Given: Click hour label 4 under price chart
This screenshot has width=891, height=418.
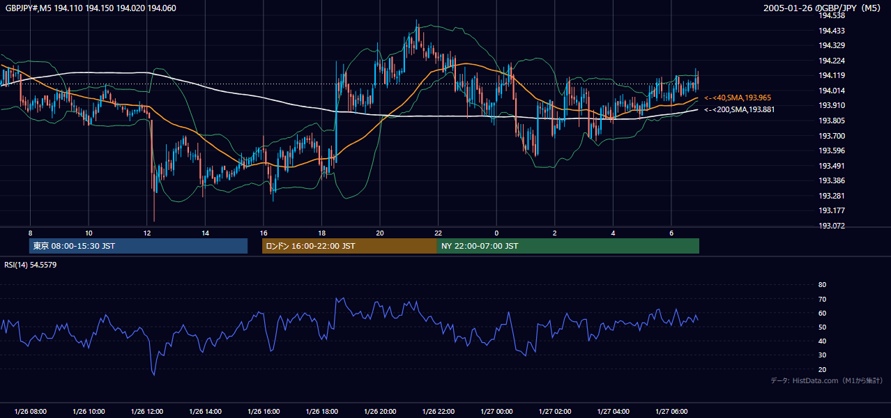Looking at the screenshot, I should click(x=614, y=232).
